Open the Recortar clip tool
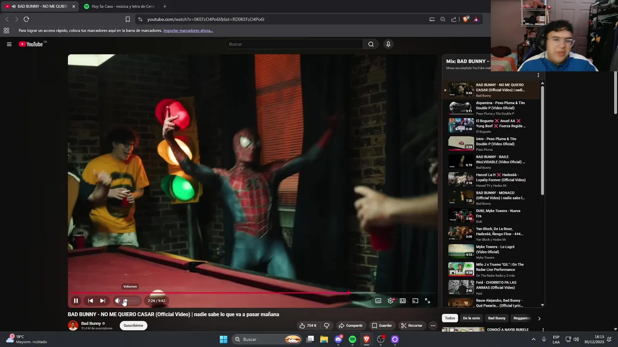Screen dimensions: 618x347 412,325
